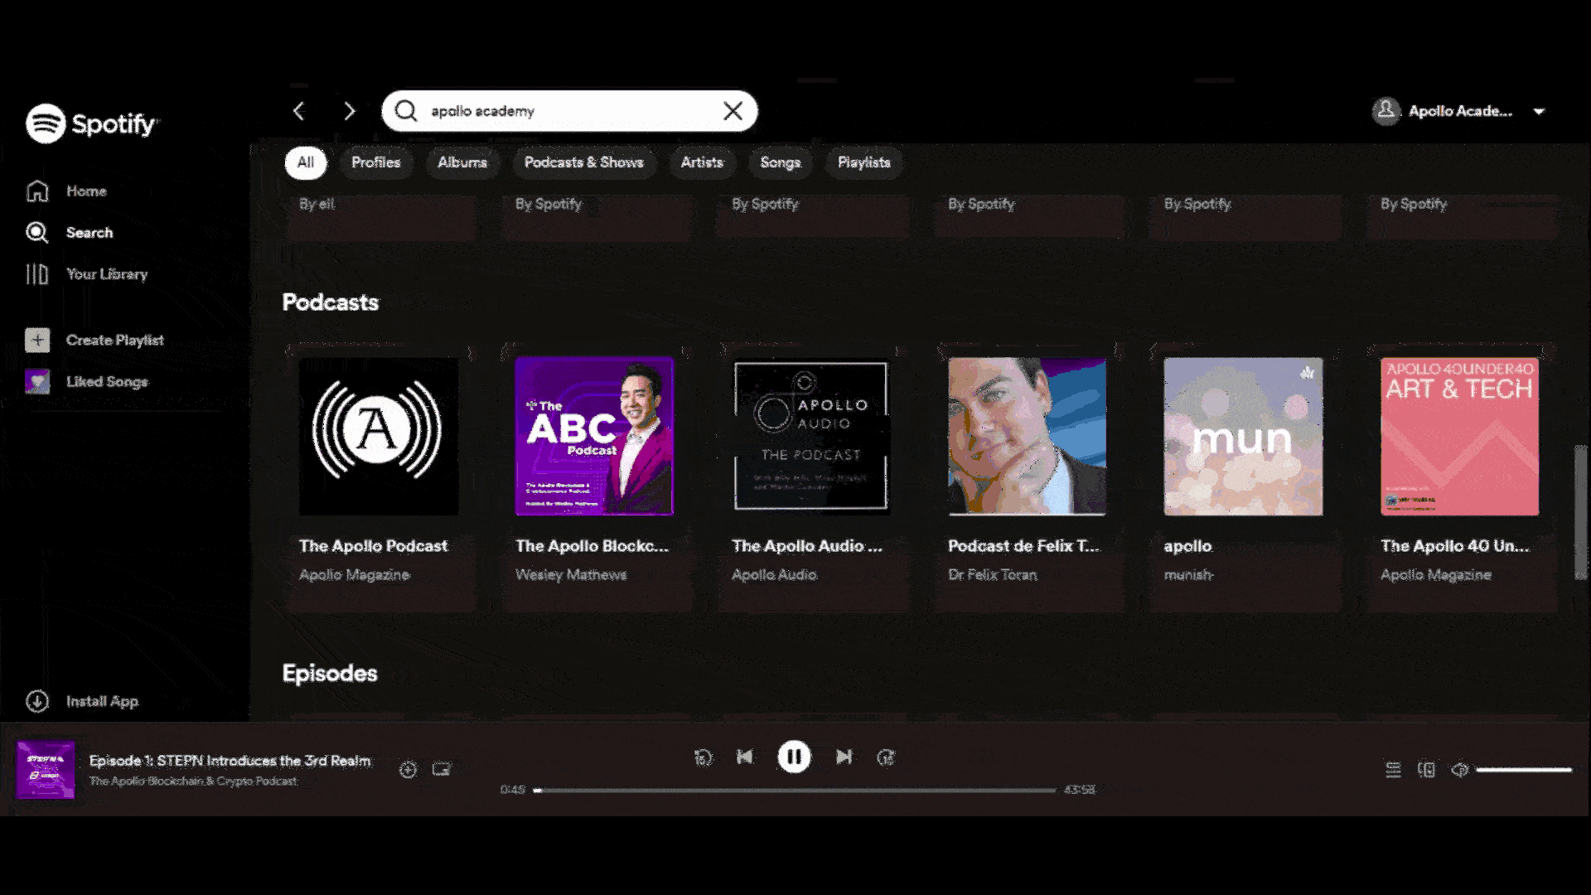Filter results by Albums
Viewport: 1591px width, 895px height.
462,162
